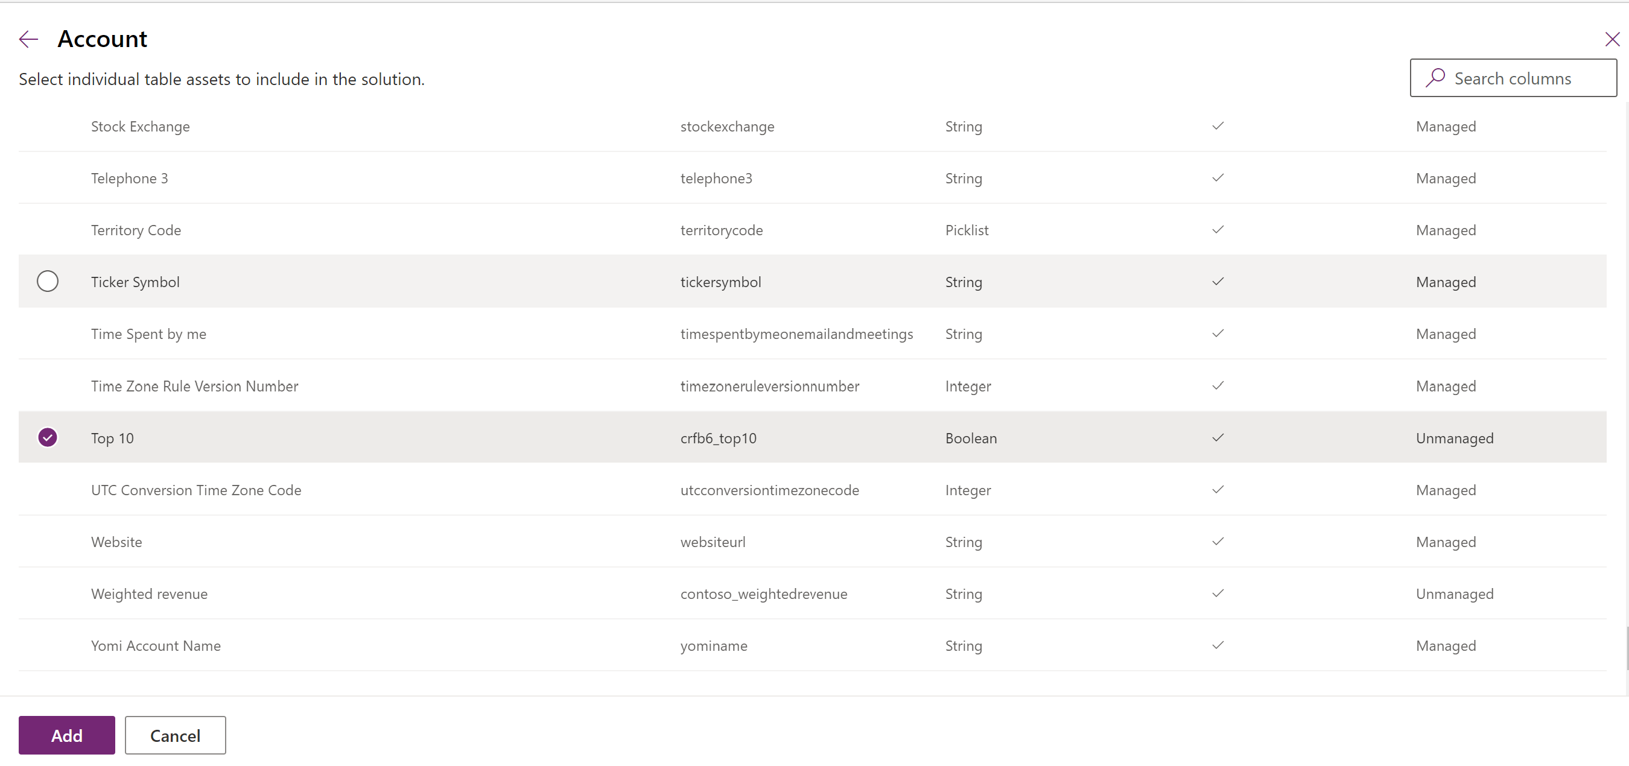Click the Add button to confirm
Image resolution: width=1629 pixels, height=766 pixels.
click(x=66, y=735)
